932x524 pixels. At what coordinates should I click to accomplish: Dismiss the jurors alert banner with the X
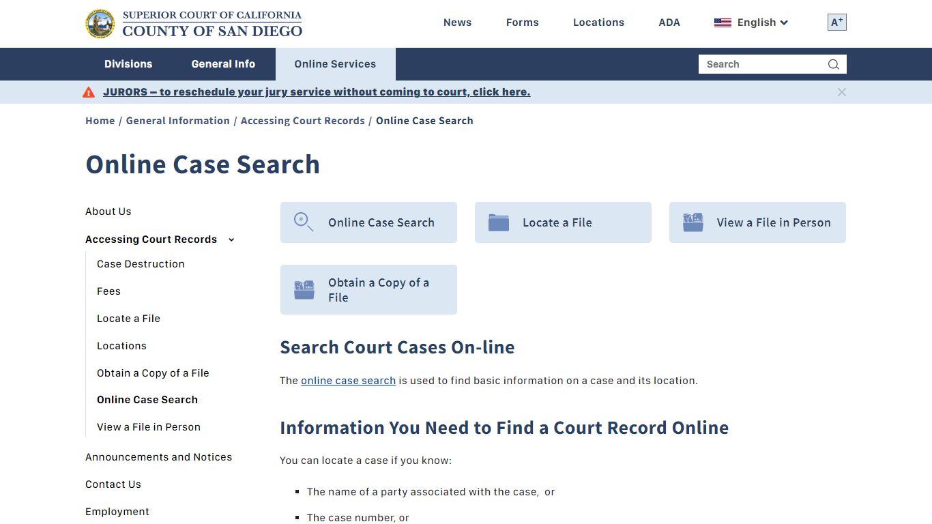click(x=842, y=91)
